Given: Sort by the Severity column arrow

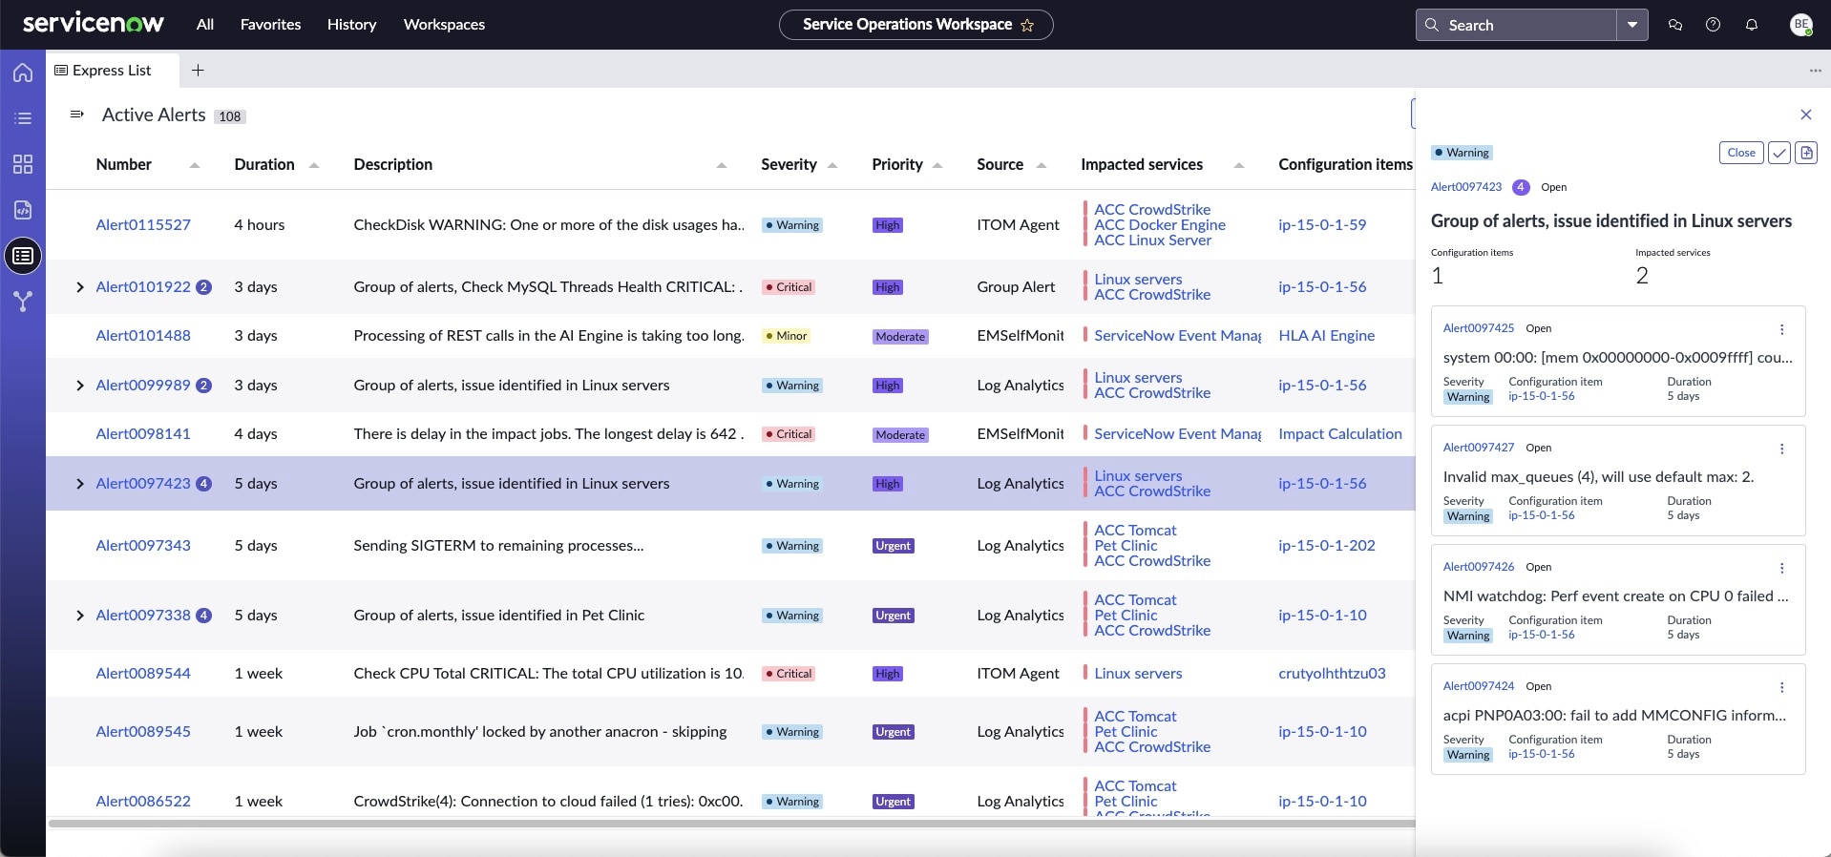Looking at the screenshot, I should click(832, 165).
